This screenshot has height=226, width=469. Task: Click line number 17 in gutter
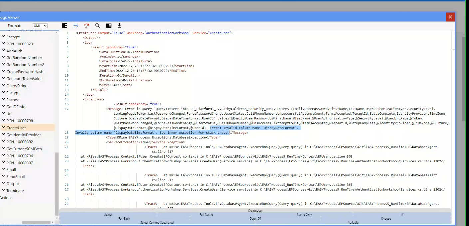67,109
